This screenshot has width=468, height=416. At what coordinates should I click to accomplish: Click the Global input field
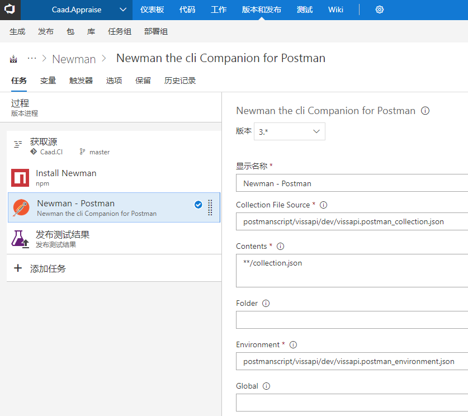tap(352, 403)
